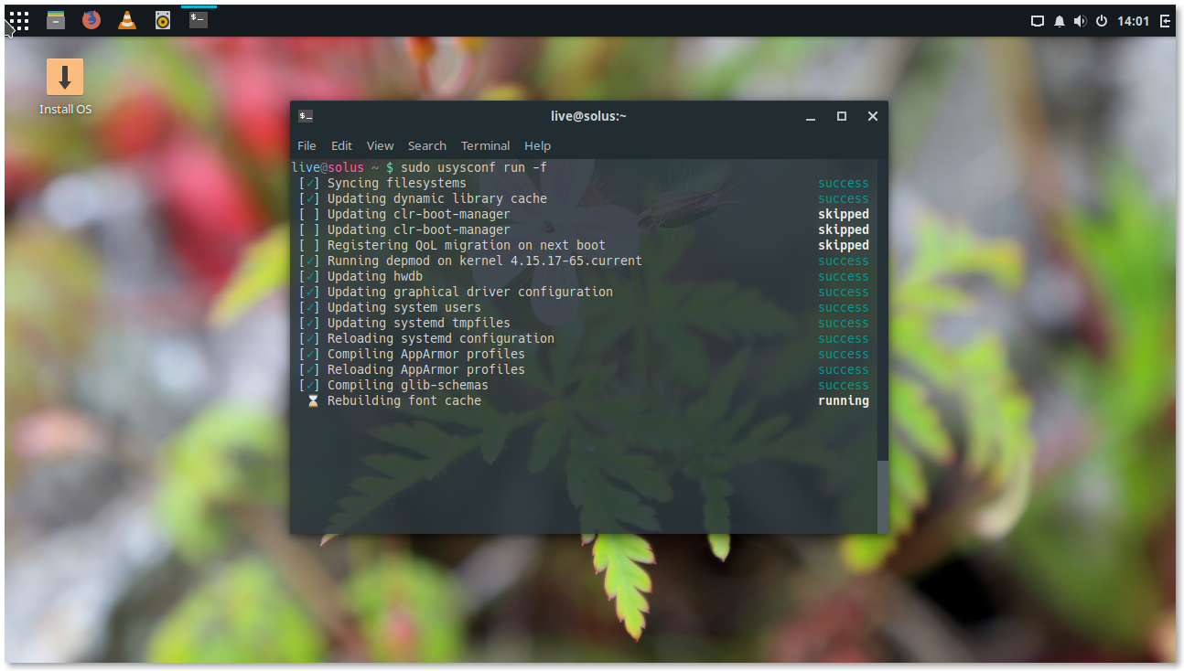Open the power menu icon
Image resolution: width=1184 pixels, height=671 pixels.
[1102, 21]
